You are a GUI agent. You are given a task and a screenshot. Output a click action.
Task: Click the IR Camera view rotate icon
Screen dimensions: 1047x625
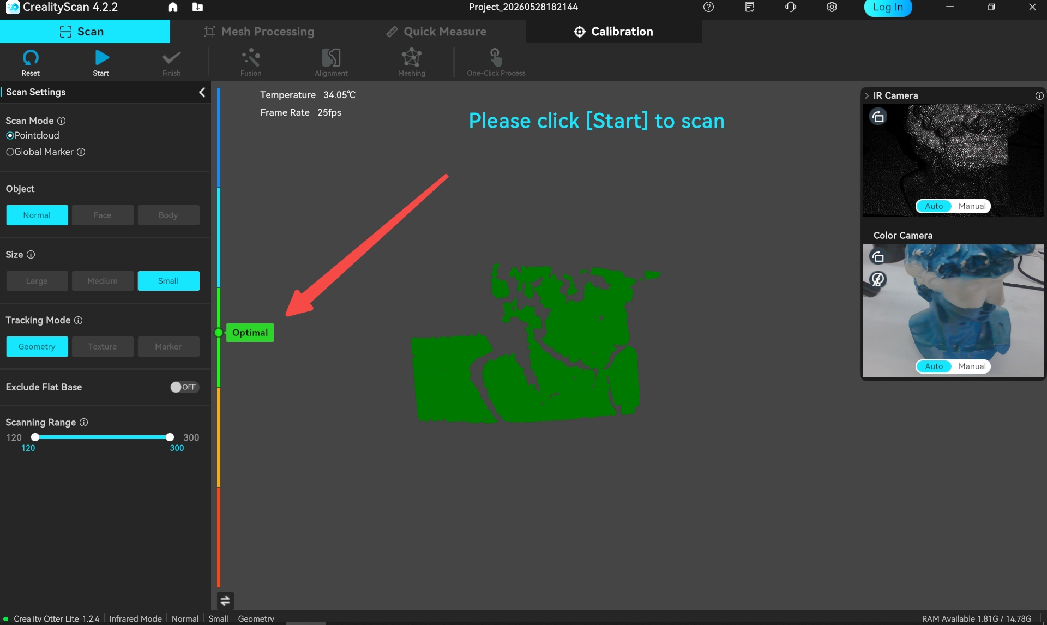click(x=878, y=117)
